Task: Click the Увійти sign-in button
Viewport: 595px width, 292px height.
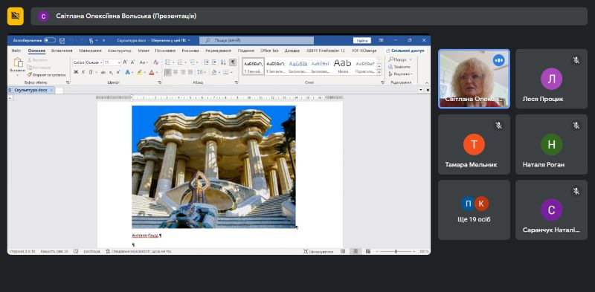Action: click(361, 40)
